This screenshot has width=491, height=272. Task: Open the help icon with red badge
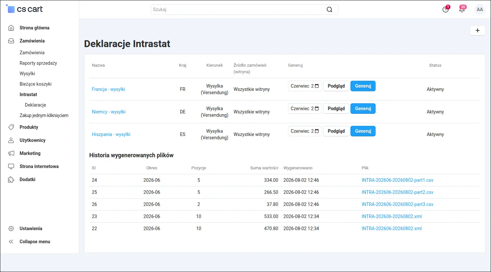point(446,9)
